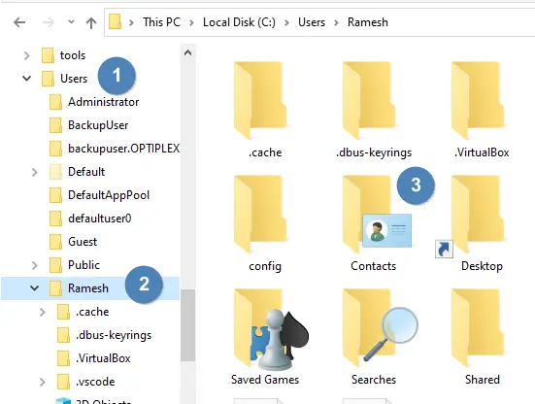This screenshot has width=535, height=404.
Task: Open chevron before This PC breadcrumb
Action: coord(131,23)
